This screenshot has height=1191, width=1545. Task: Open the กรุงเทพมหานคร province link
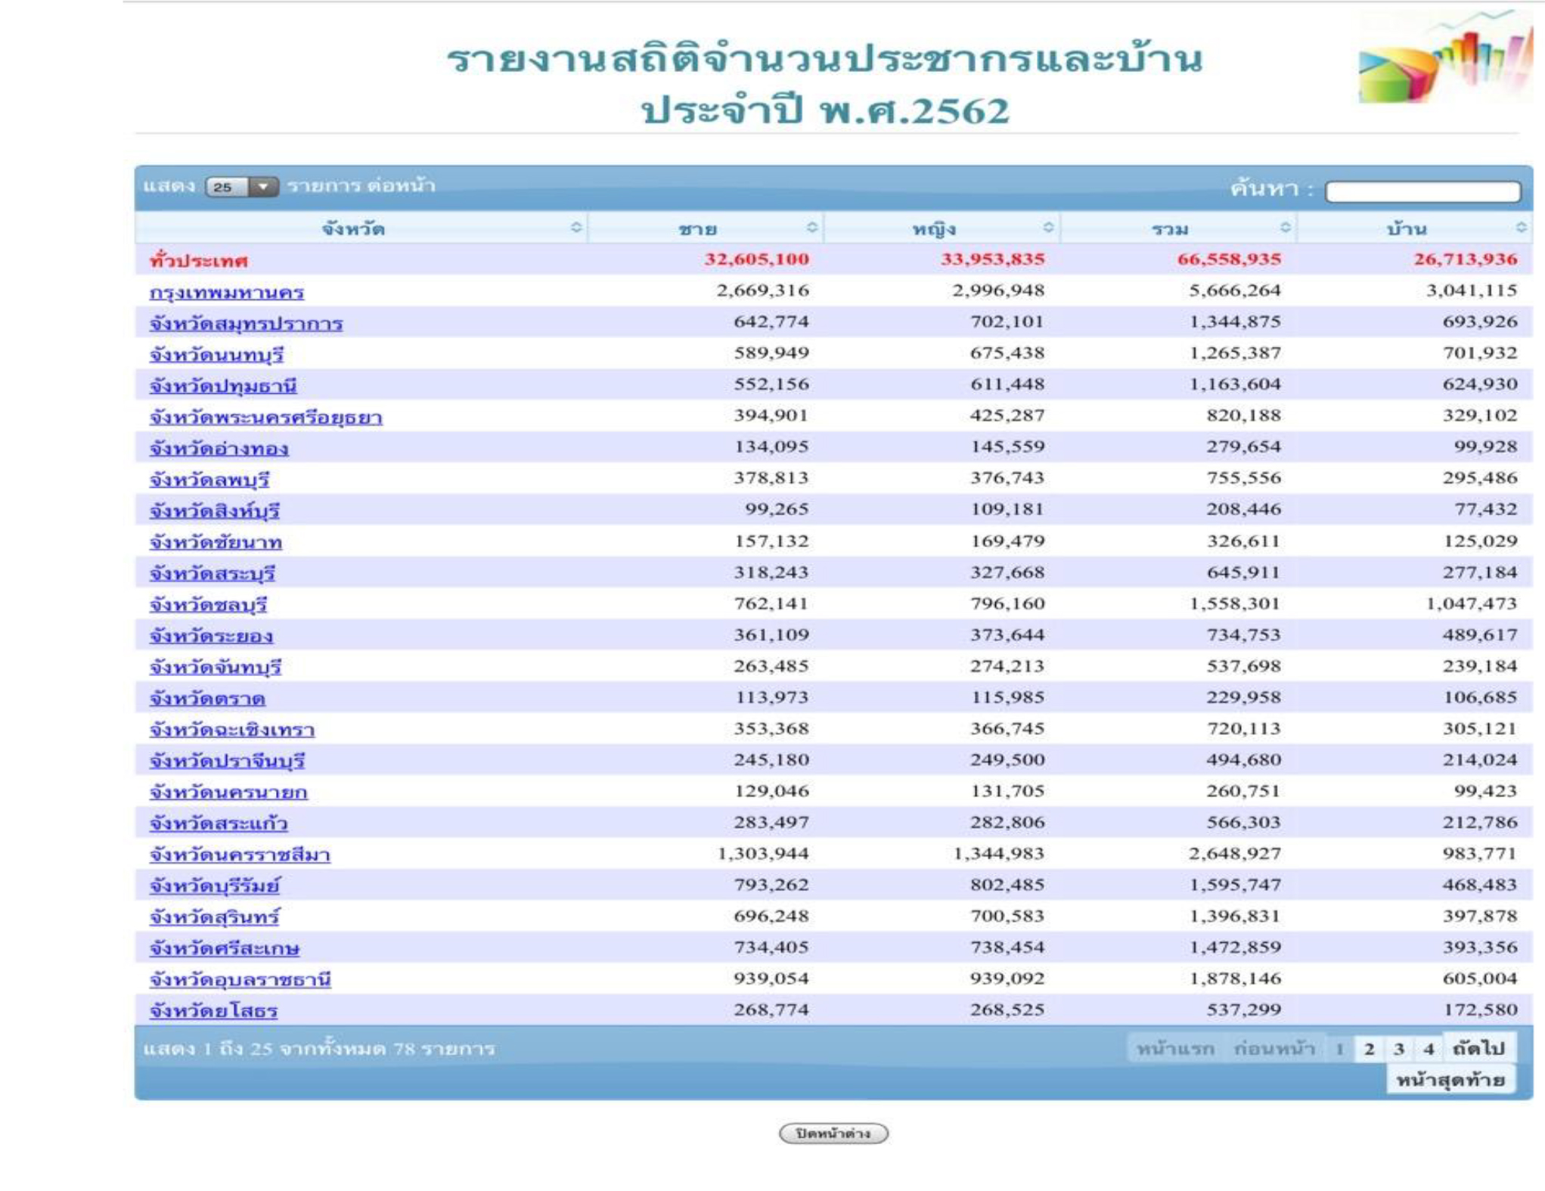(x=226, y=292)
